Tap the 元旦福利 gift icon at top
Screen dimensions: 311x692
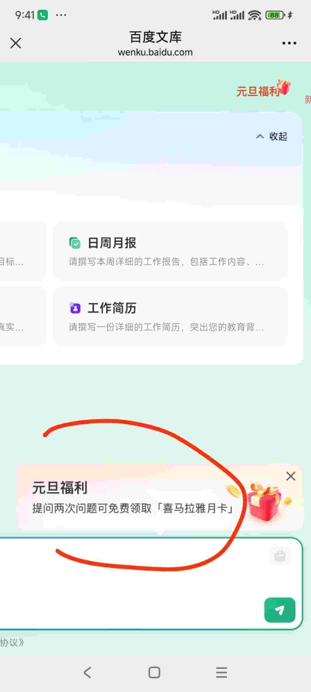coord(284,87)
